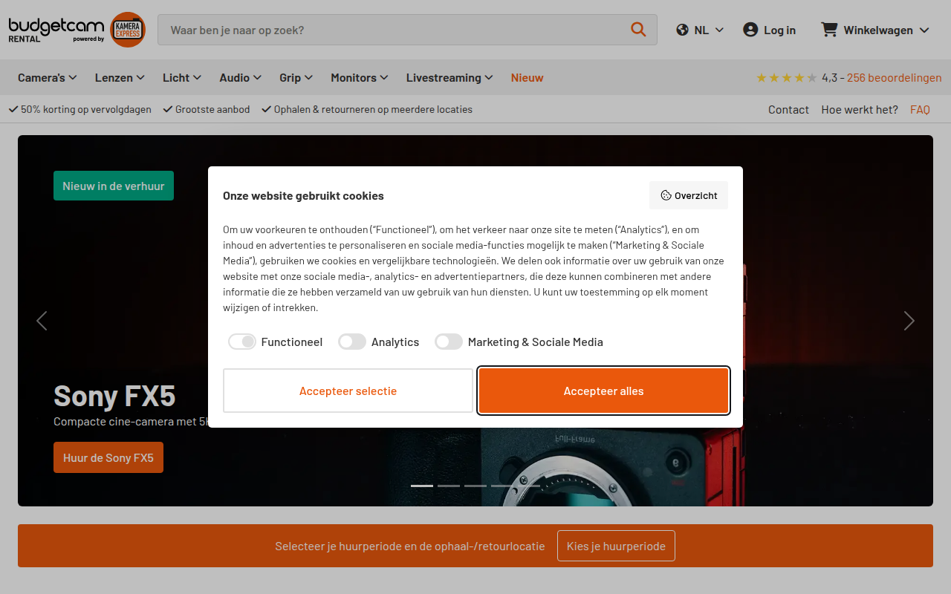Viewport: 951px width, 594px height.
Task: Expand the Camera's menu
Action: 48,77
